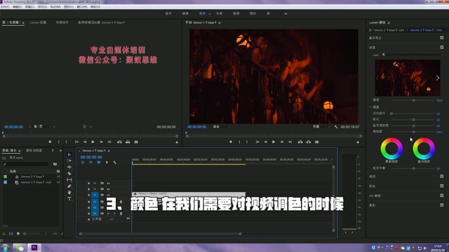Open Lumetri 范围 panel tab
This screenshot has height=252, width=449.
pos(38,22)
